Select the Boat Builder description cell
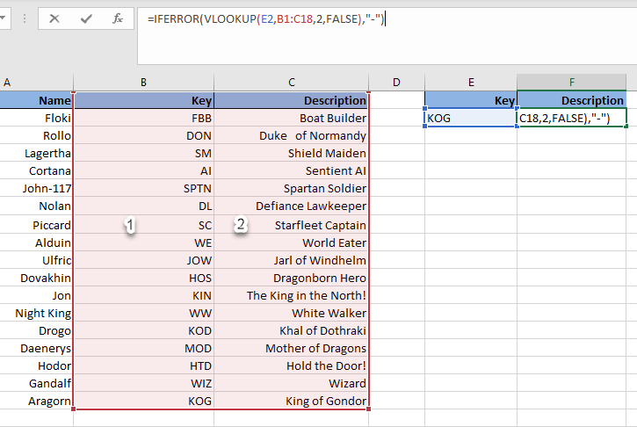The height and width of the screenshot is (427, 637). [291, 118]
